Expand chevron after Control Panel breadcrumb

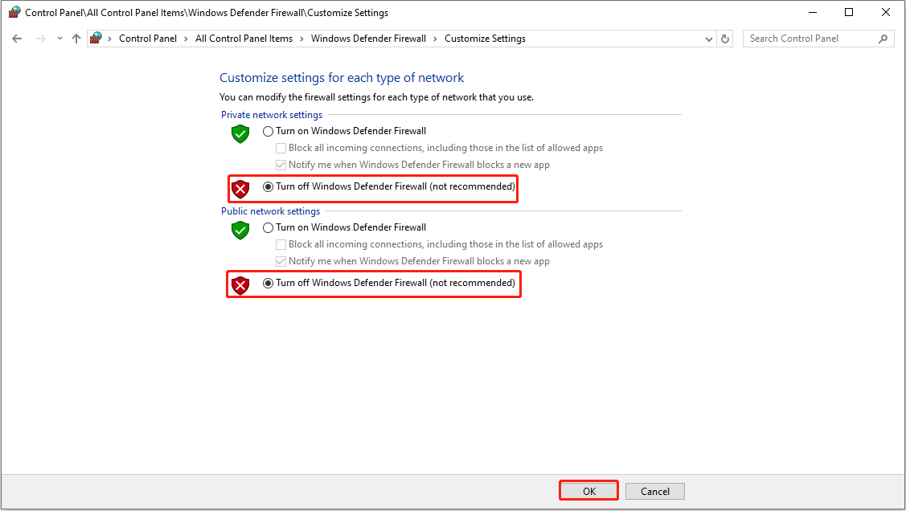(186, 39)
